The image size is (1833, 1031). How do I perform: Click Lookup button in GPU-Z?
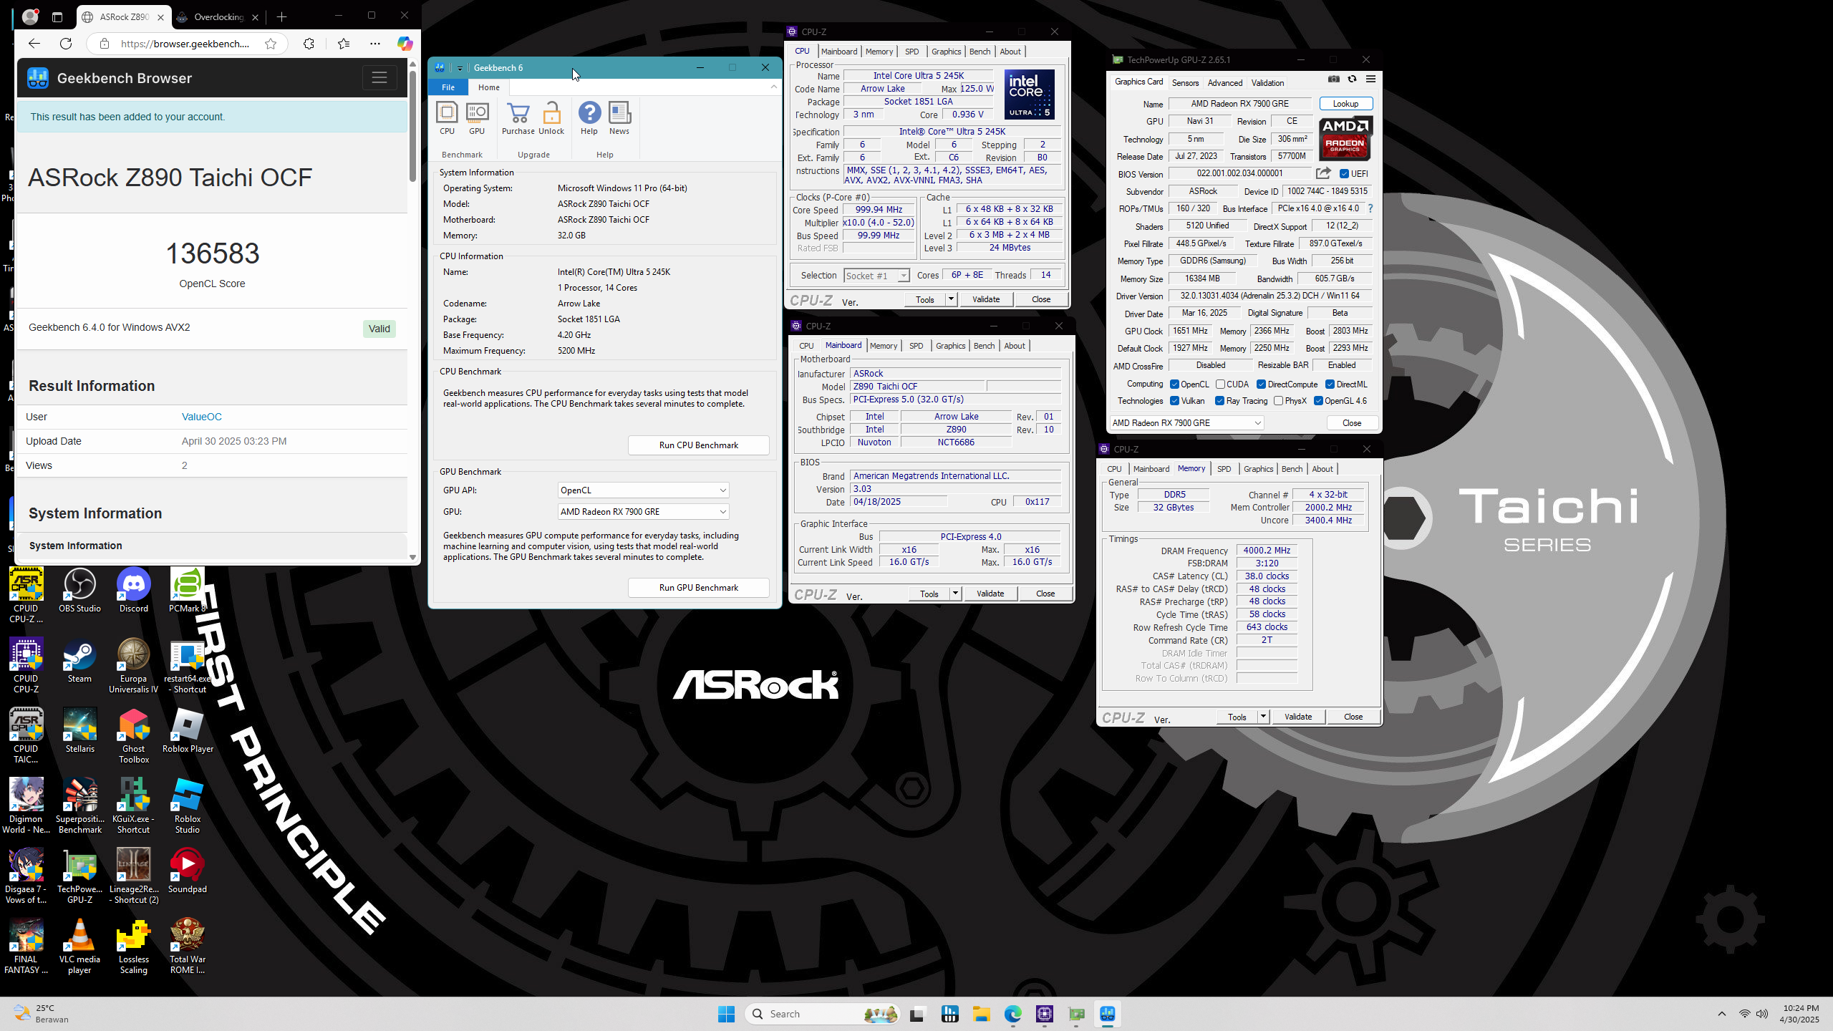click(x=1345, y=104)
